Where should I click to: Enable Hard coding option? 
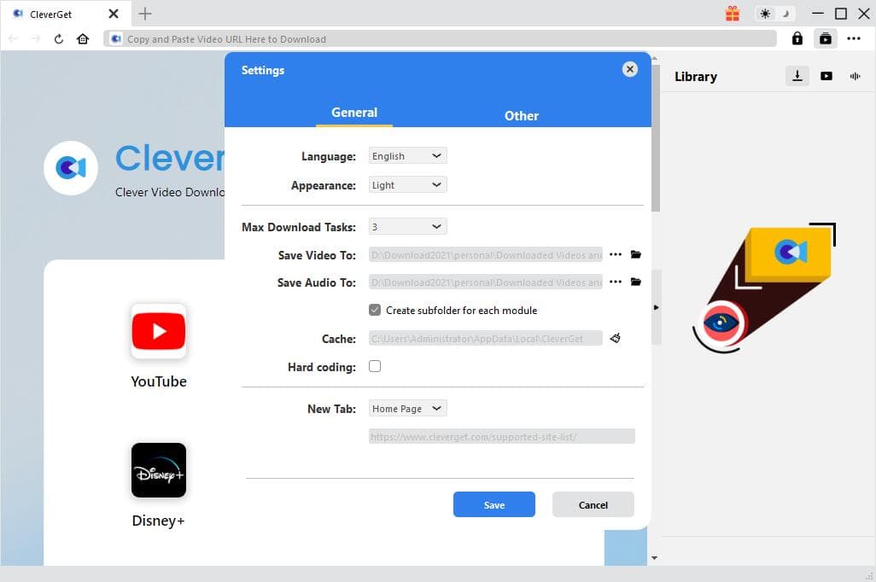(x=375, y=366)
